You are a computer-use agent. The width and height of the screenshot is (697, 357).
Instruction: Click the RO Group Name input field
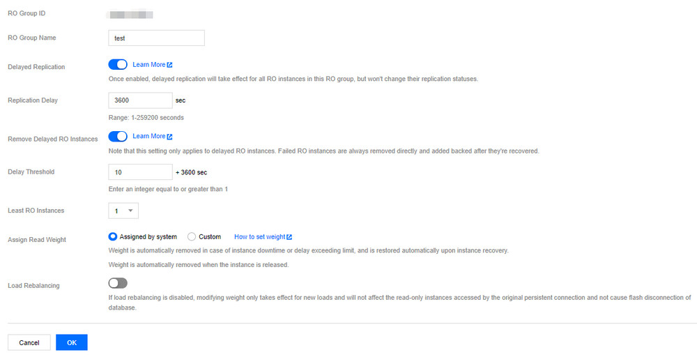pos(156,38)
